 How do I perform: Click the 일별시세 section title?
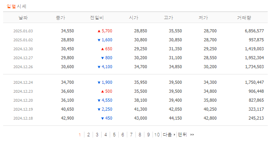[16, 6]
